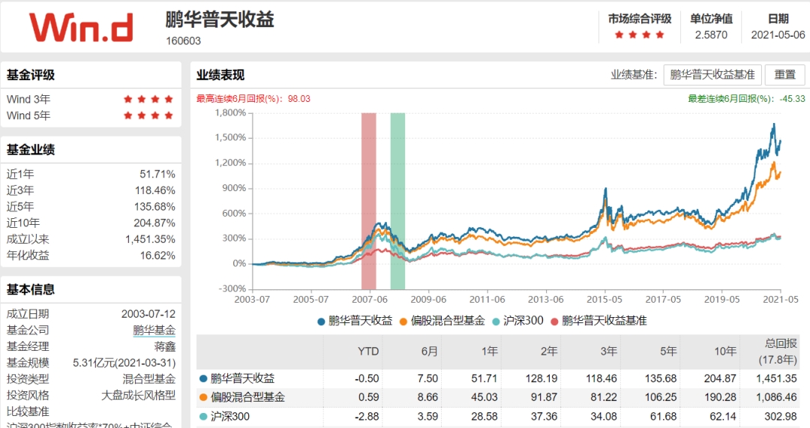This screenshot has width=810, height=428.
Task: Click the blue dot beside 鹏华普天收益 table row
Action: point(203,379)
